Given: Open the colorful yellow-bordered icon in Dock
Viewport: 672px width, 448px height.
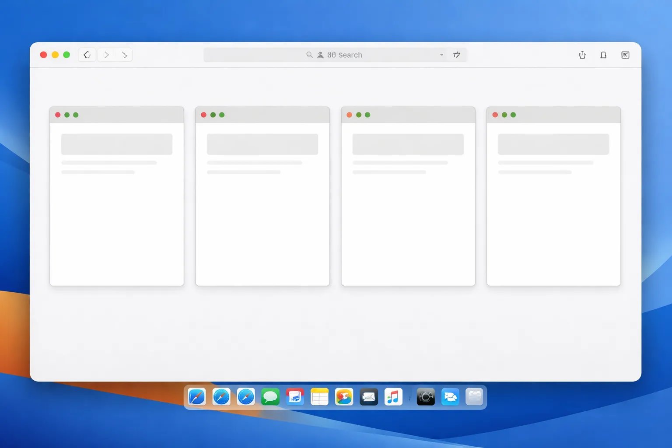Looking at the screenshot, I should [344, 397].
